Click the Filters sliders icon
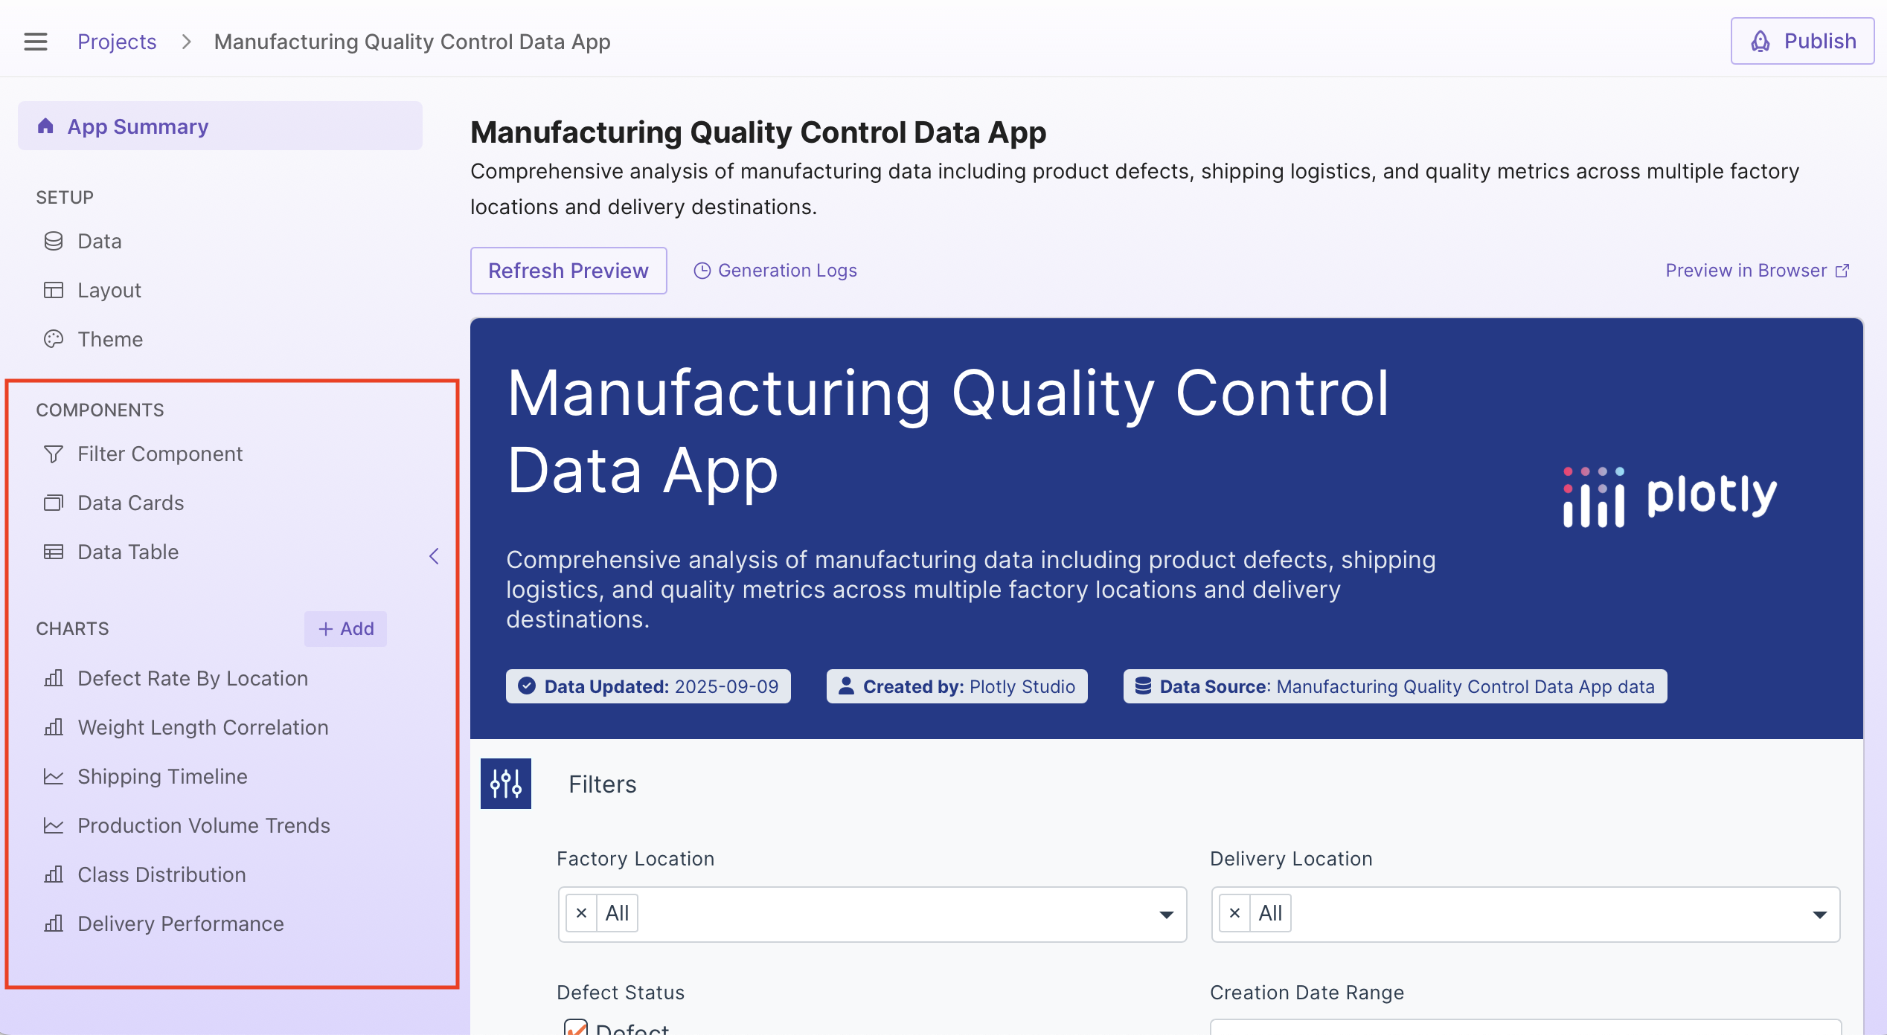 pyautogui.click(x=506, y=784)
